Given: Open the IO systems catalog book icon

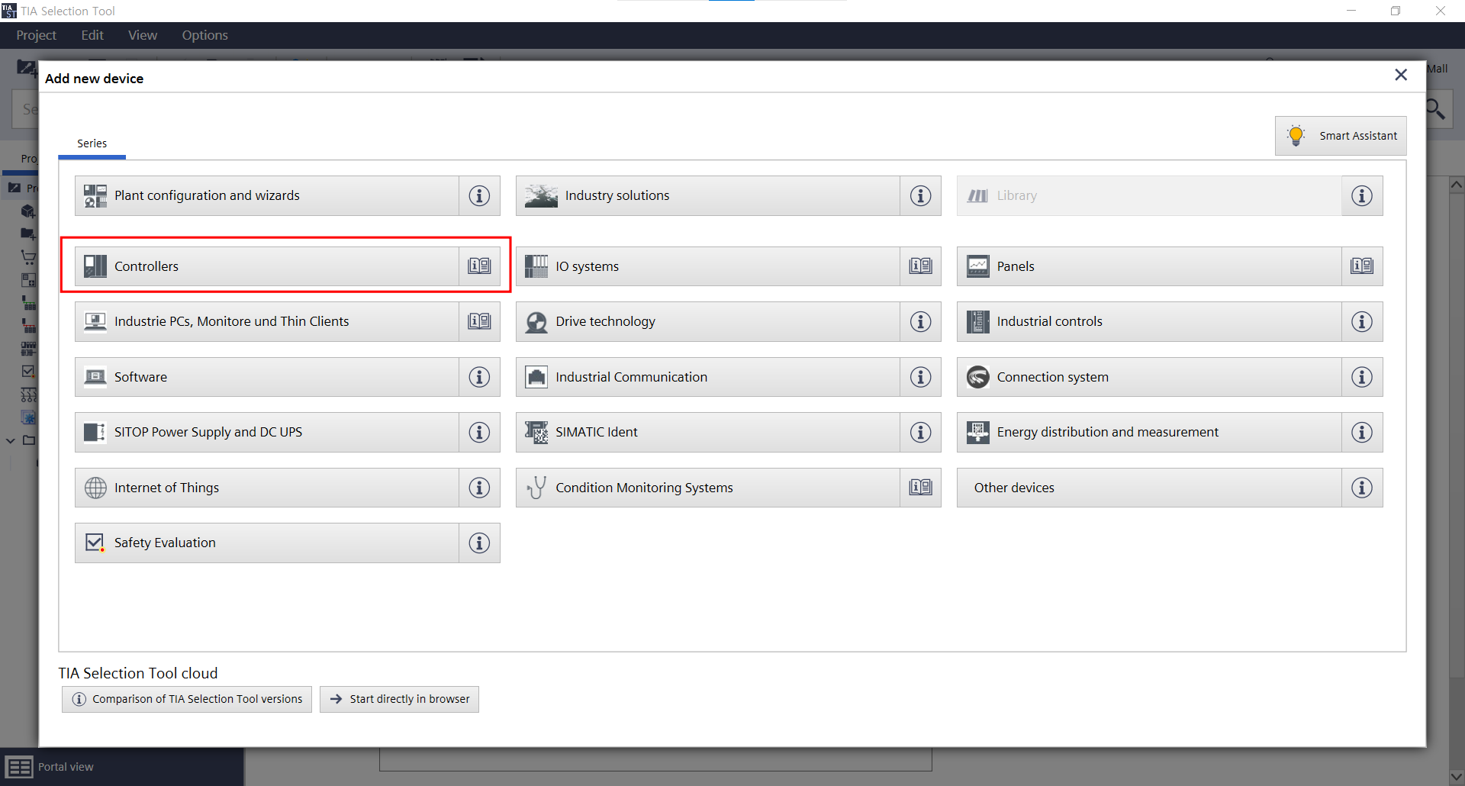Looking at the screenshot, I should click(920, 266).
